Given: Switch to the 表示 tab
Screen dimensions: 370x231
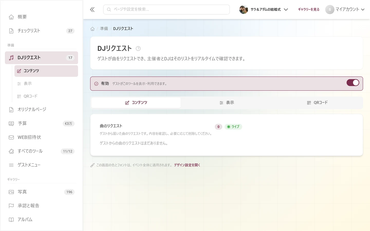Looking at the screenshot, I should (x=227, y=103).
